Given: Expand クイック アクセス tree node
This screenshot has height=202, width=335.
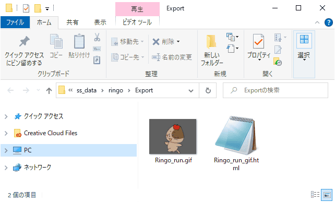Looking at the screenshot, I should click(x=6, y=116).
